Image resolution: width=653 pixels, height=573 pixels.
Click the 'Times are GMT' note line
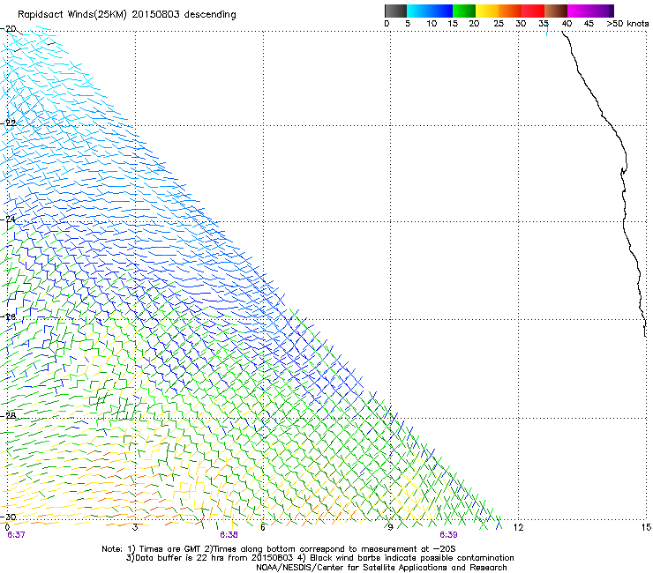(x=279, y=549)
